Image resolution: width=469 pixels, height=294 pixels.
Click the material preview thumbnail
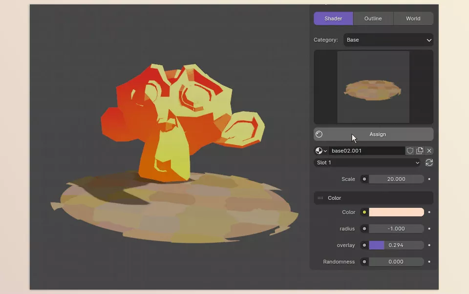point(373,87)
